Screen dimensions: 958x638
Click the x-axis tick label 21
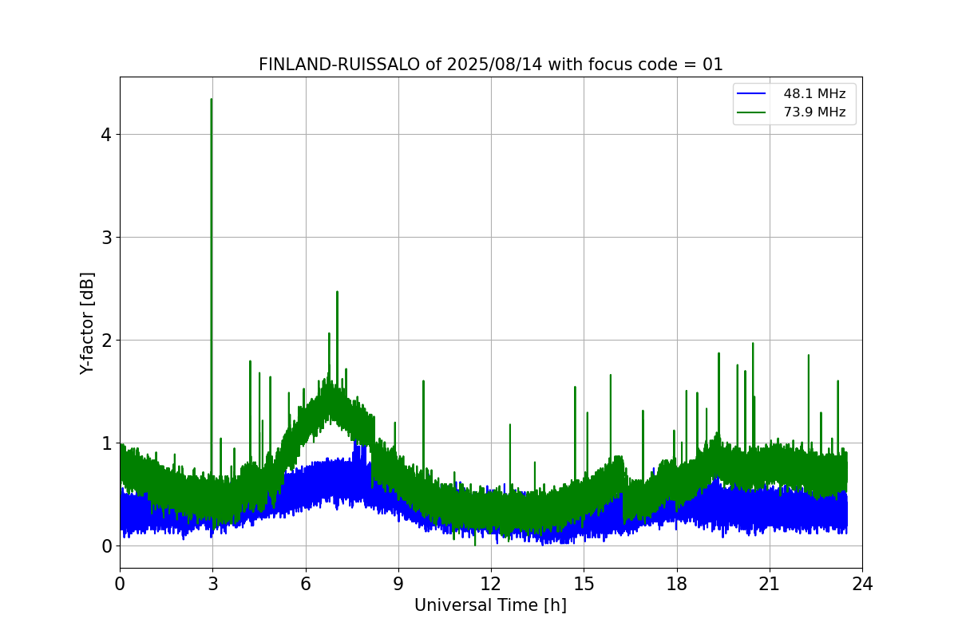tap(770, 584)
